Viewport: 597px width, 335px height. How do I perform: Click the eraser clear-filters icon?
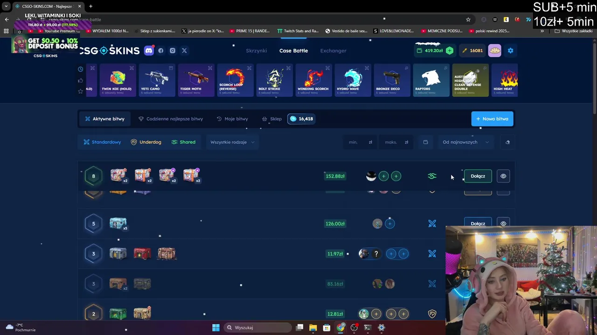pos(507,142)
